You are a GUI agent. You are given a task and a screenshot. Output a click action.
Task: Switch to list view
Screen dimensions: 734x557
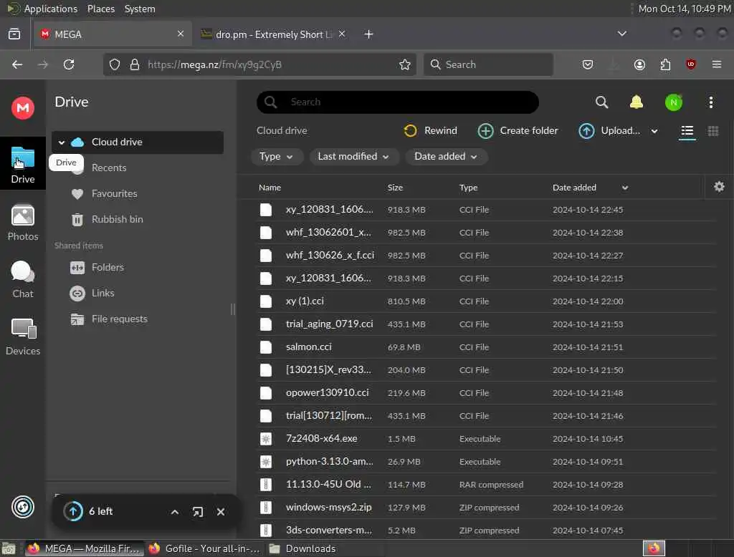point(687,131)
